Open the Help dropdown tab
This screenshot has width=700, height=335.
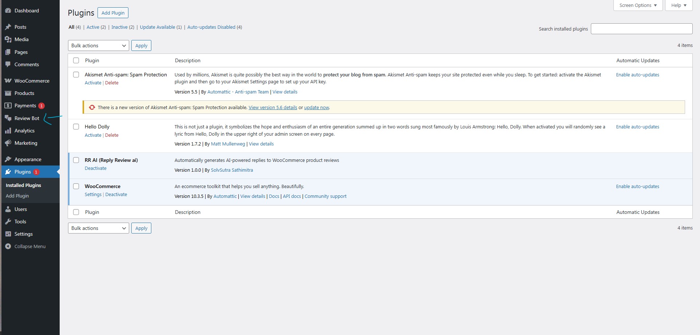pos(679,5)
